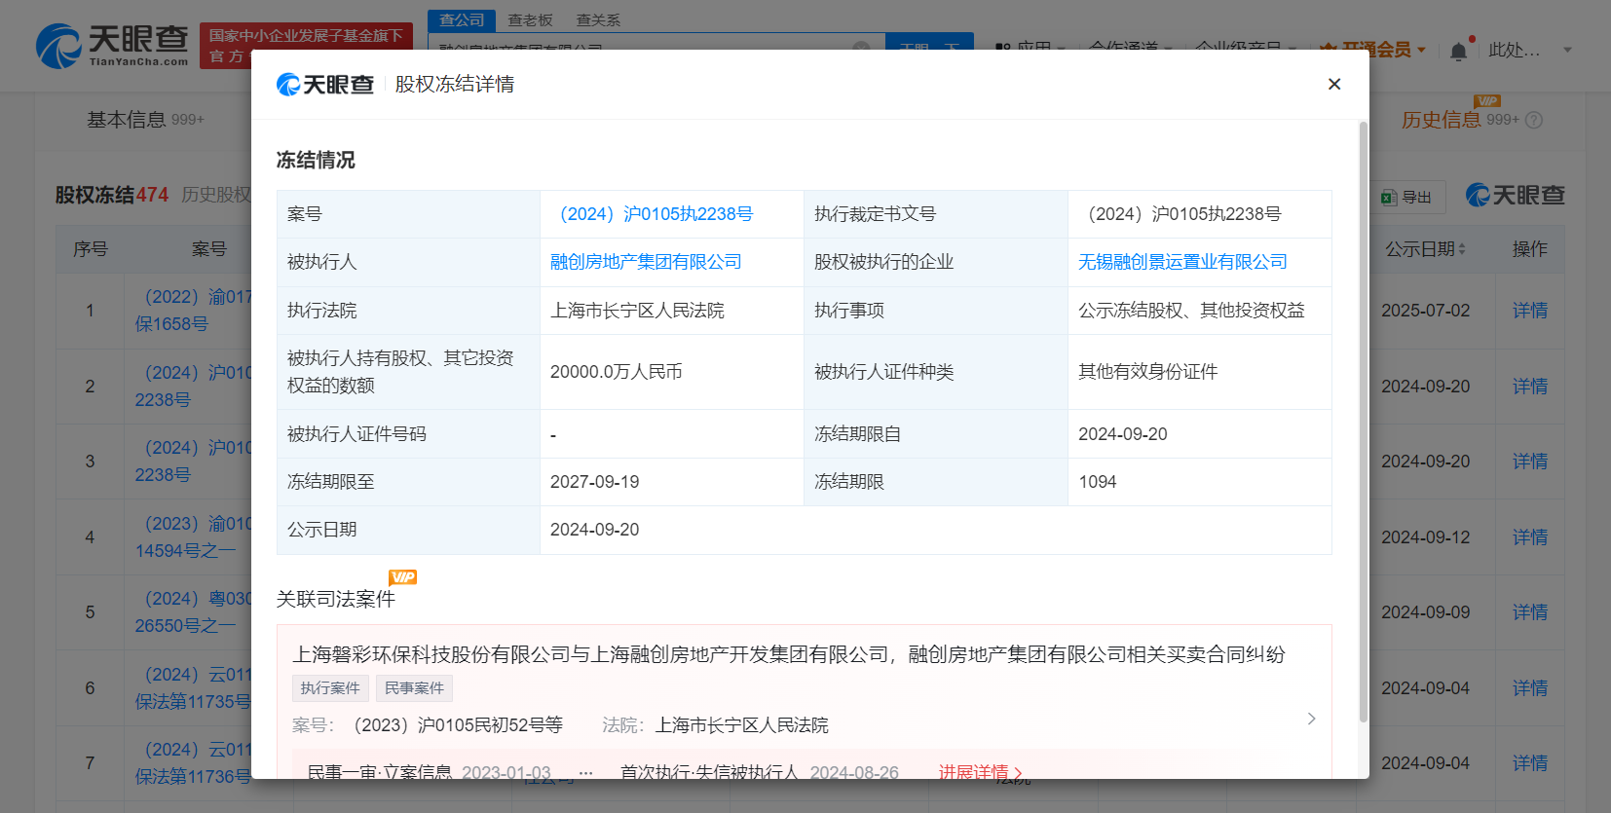Switch to the 查公司 search tab
The height and width of the screenshot is (813, 1611).
tap(462, 20)
